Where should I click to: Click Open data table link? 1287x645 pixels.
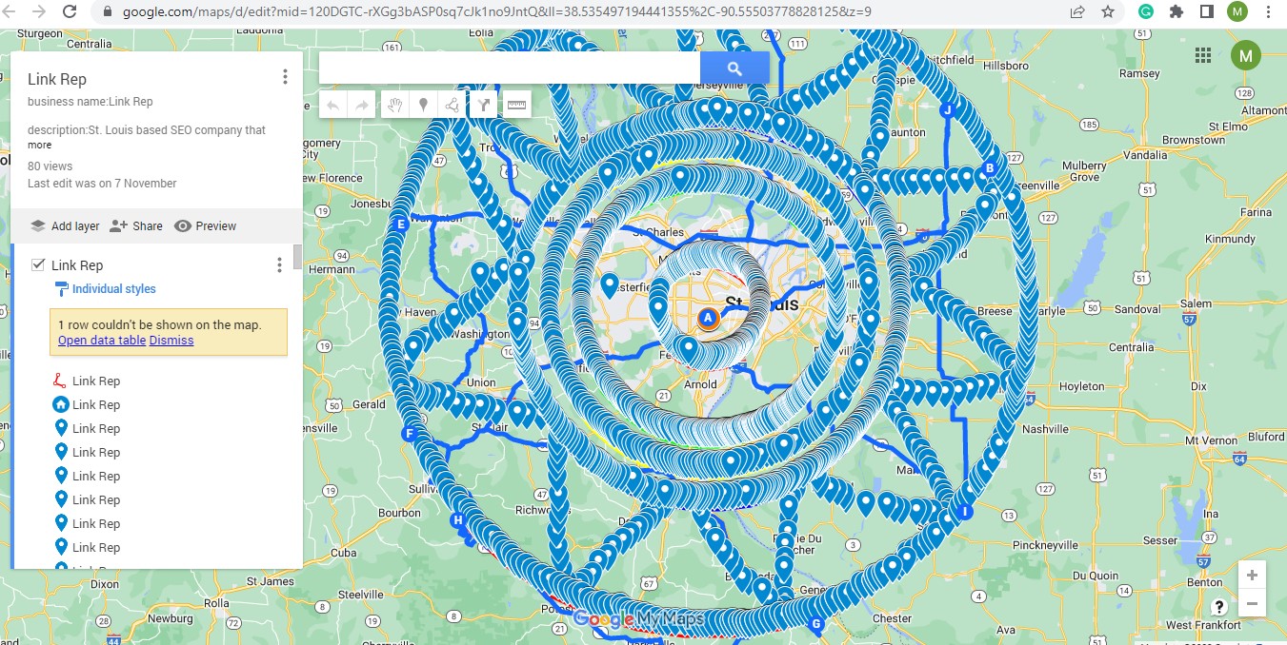tap(102, 340)
